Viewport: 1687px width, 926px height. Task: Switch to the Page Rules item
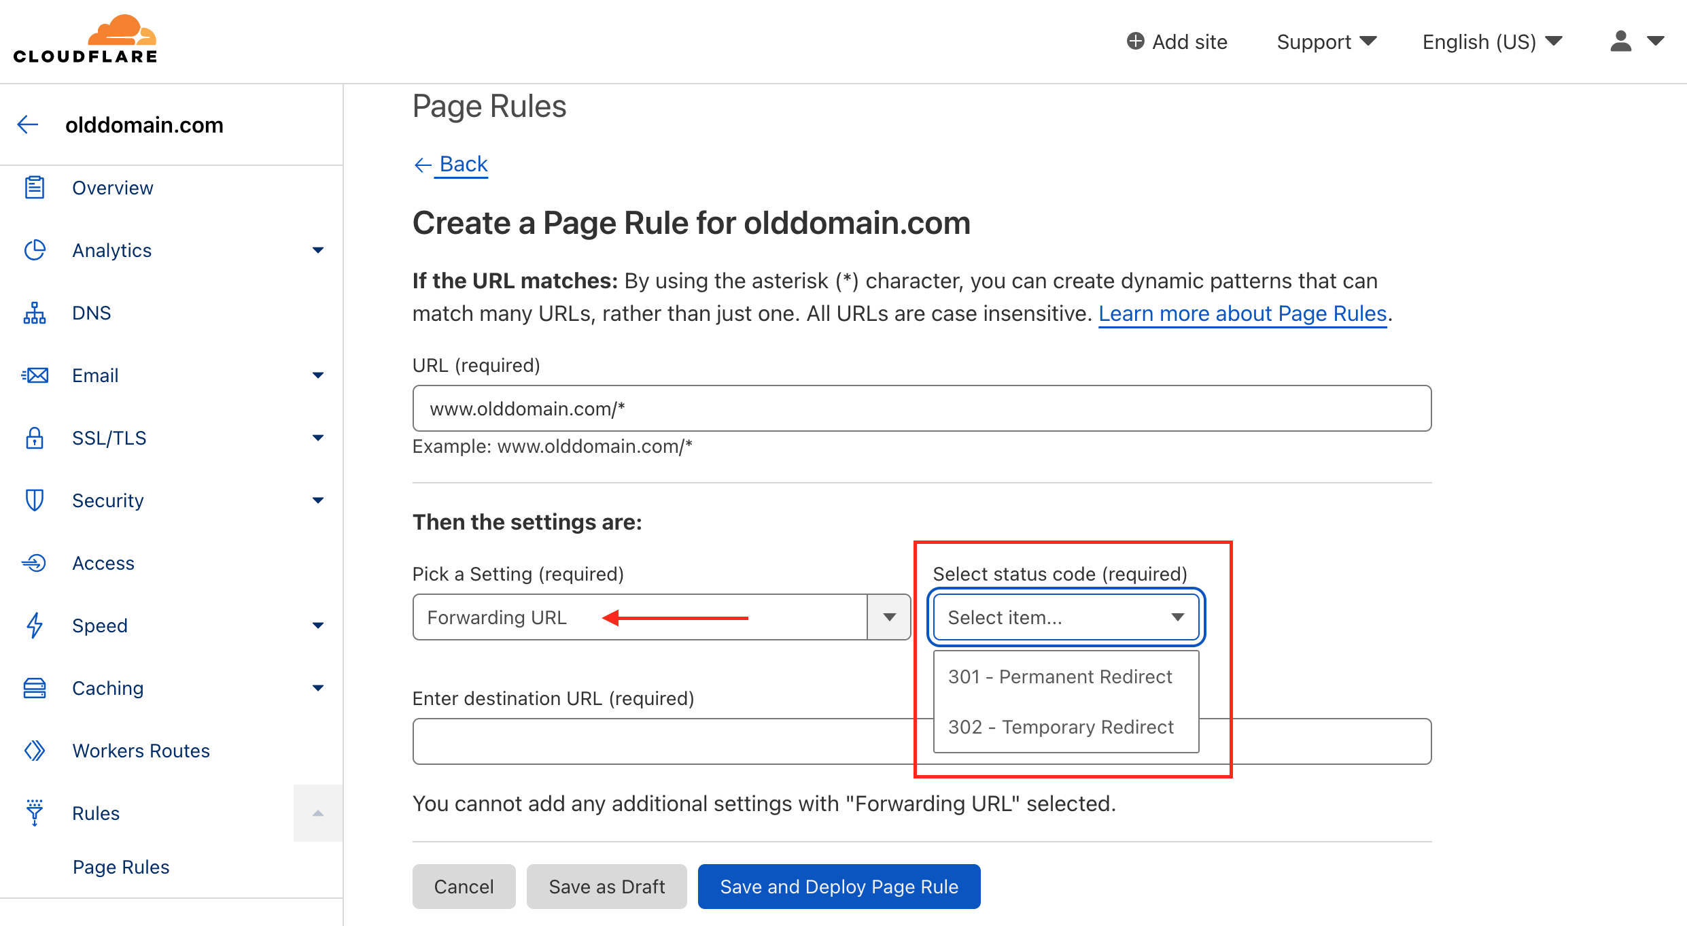[121, 867]
